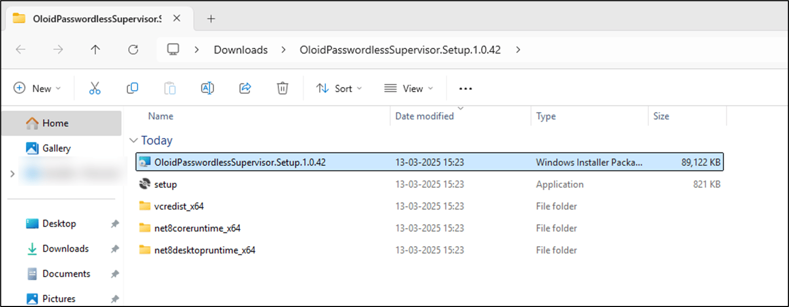Click Downloads in the address bar path
Image resolution: width=789 pixels, height=307 pixels.
(241, 50)
